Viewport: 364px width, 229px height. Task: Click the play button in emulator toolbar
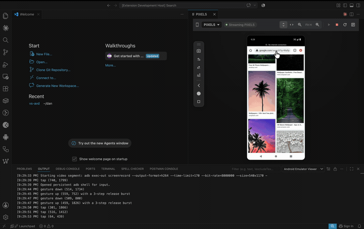(329, 25)
